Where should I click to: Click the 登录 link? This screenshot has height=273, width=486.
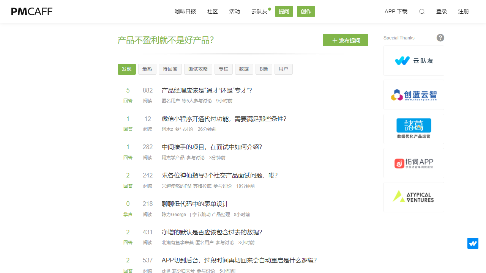(442, 11)
